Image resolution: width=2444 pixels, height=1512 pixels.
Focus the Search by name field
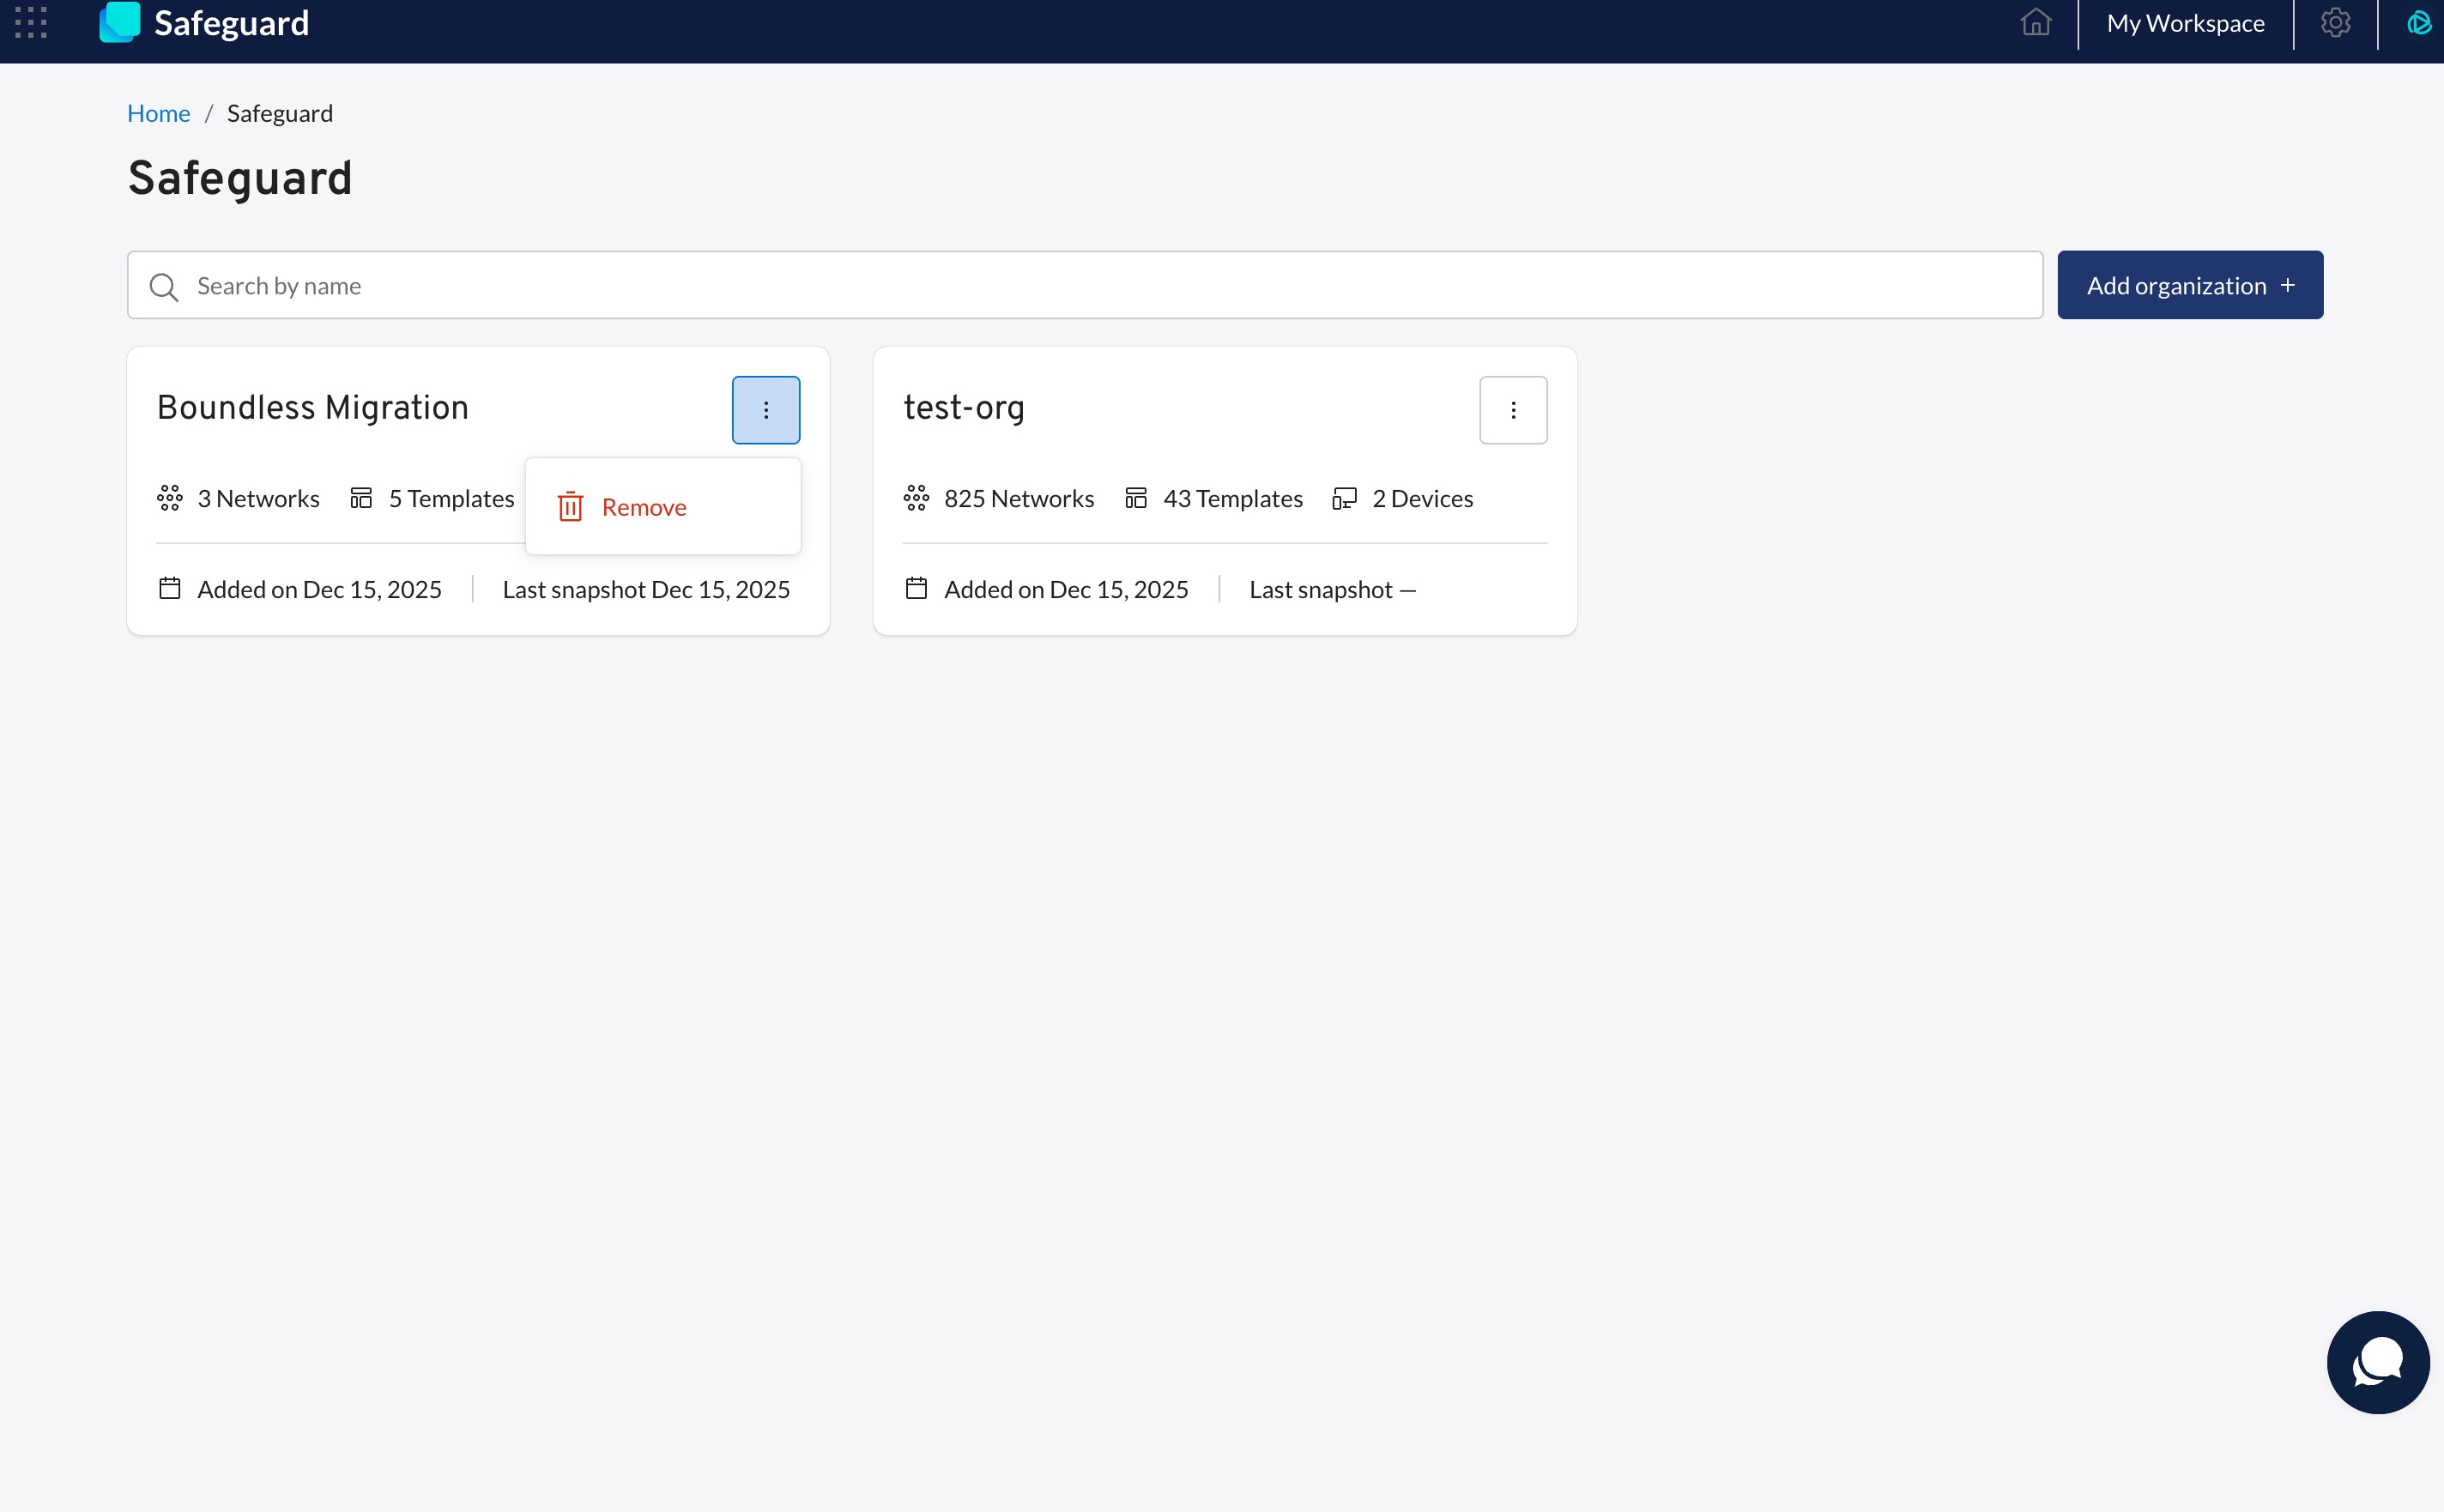point(1100,286)
